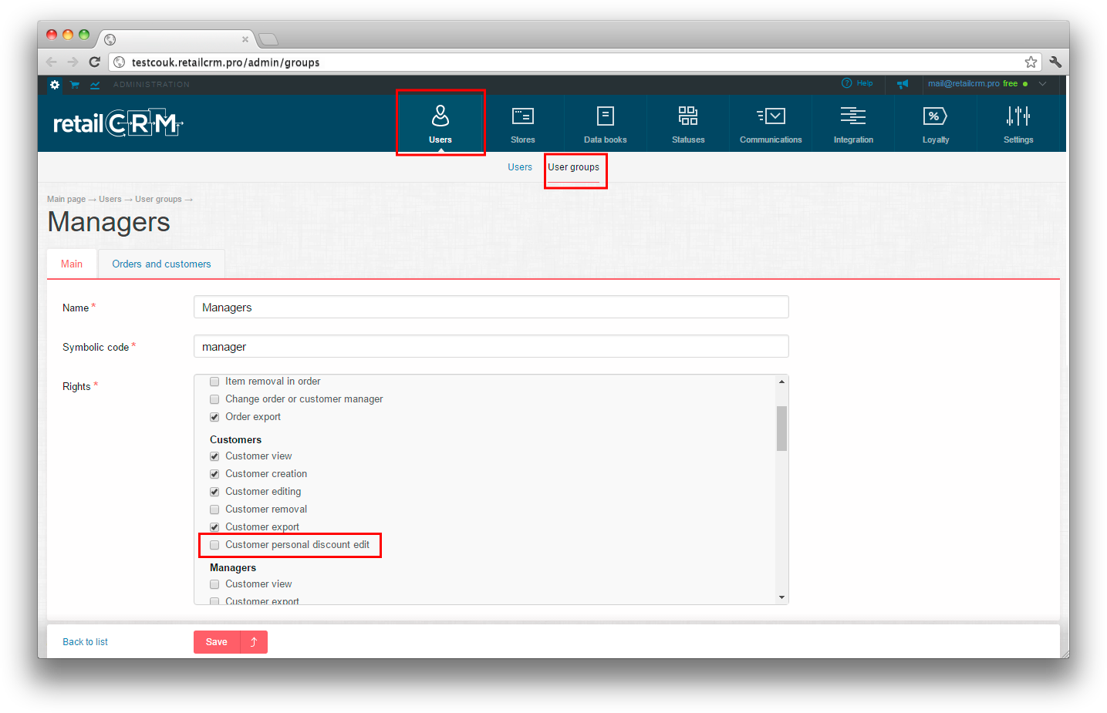Switch to the Main tab

72,264
